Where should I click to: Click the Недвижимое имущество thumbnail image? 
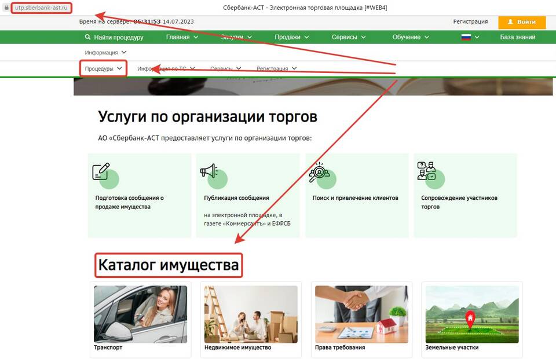pyautogui.click(x=251, y=314)
